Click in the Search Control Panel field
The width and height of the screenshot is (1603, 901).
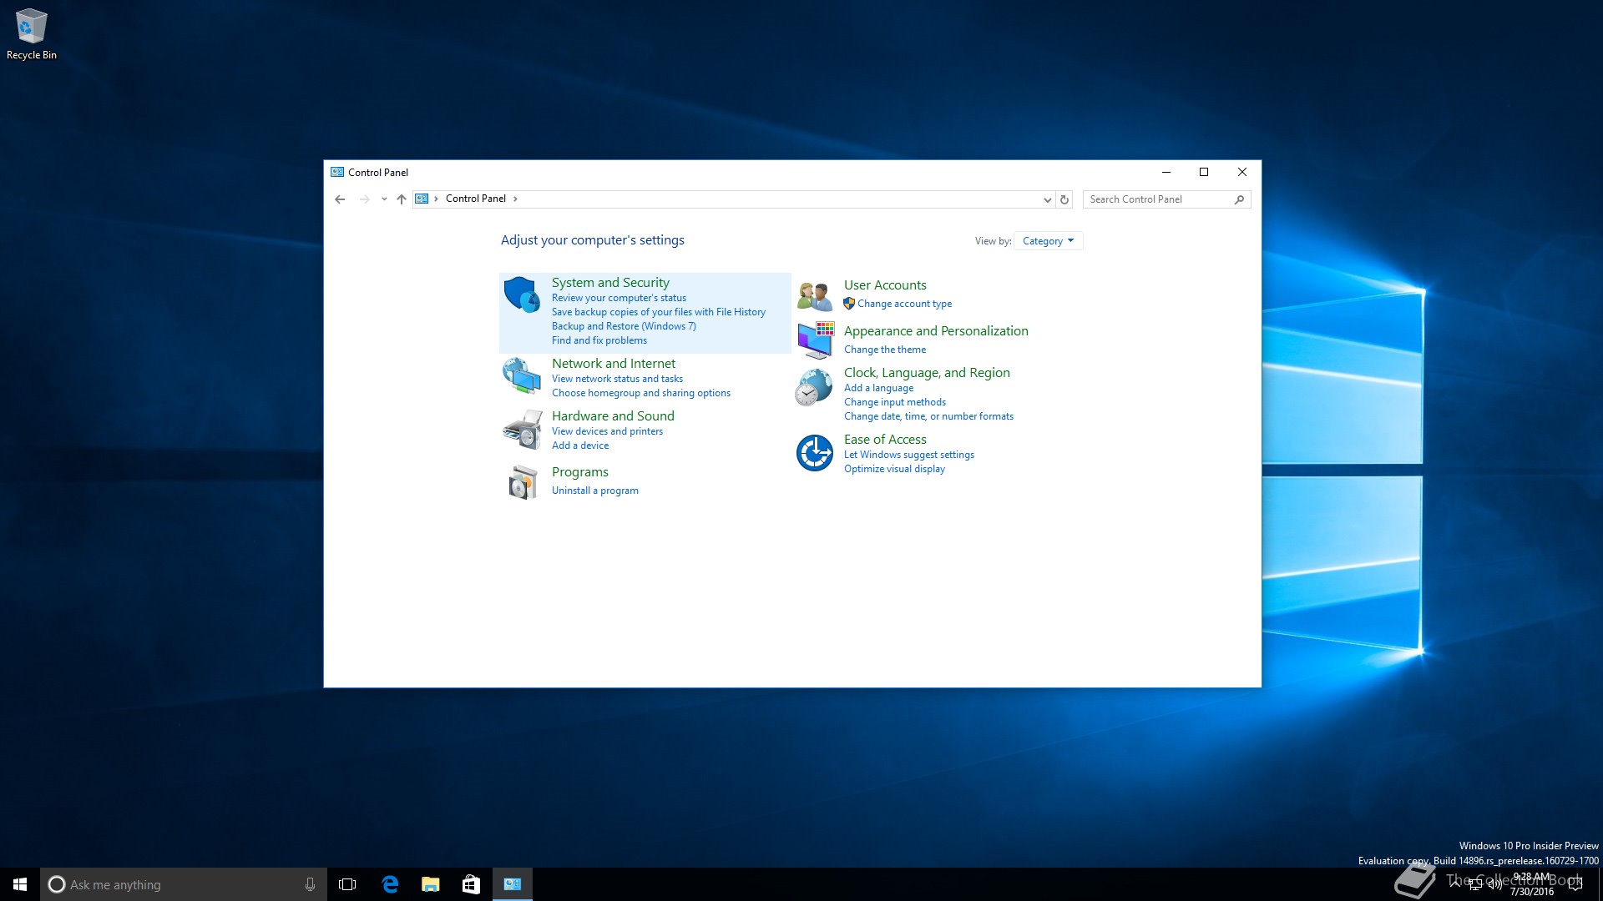point(1157,199)
